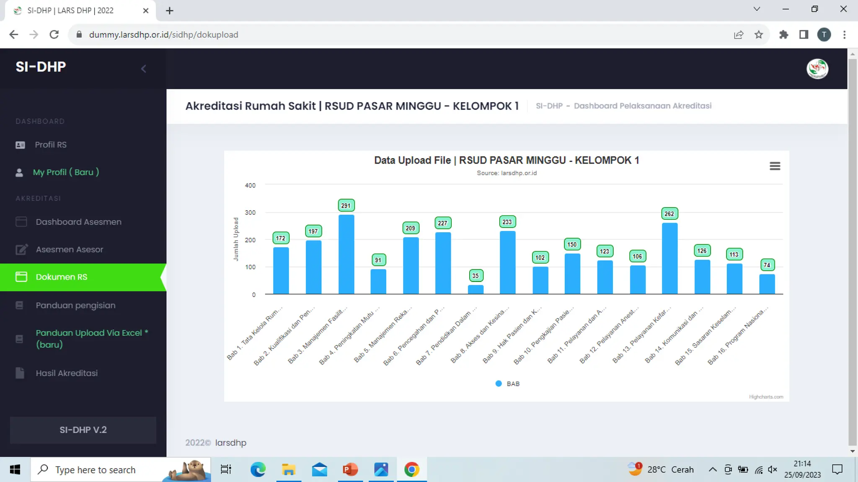Viewport: 858px width, 482px height.
Task: Click the Dashboard Asesmen window icon
Action: [21, 222]
